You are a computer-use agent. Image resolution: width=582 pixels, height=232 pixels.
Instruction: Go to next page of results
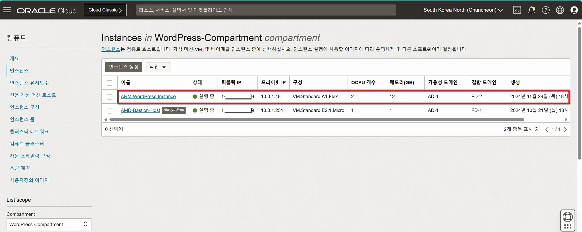point(565,129)
